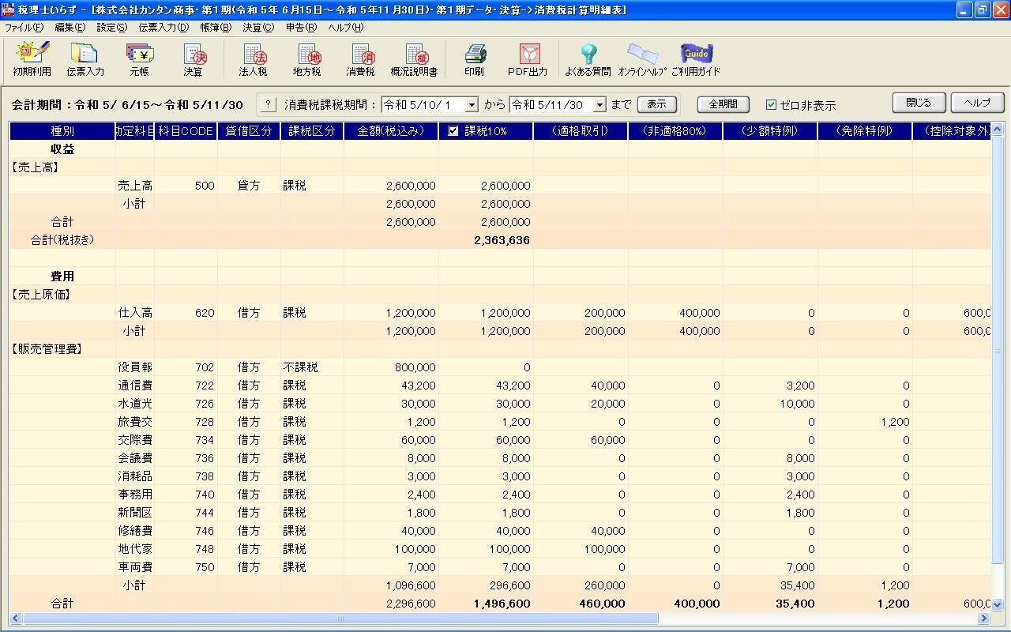Click the 科目CODE column header
1011x632 pixels.
[x=186, y=131]
